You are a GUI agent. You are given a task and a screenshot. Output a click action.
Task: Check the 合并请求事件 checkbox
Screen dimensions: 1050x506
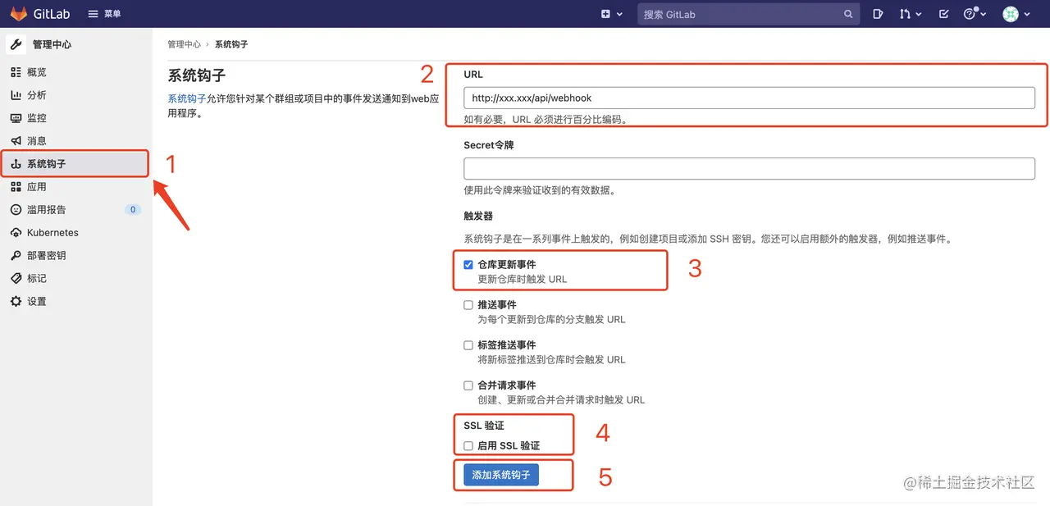coord(468,385)
